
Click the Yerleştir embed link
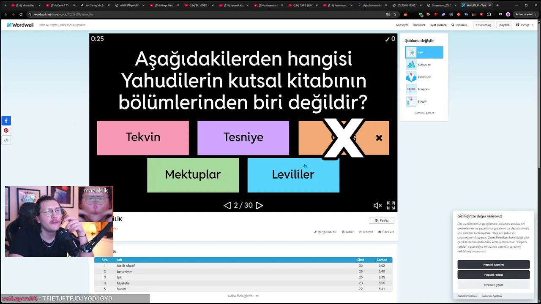point(366,232)
